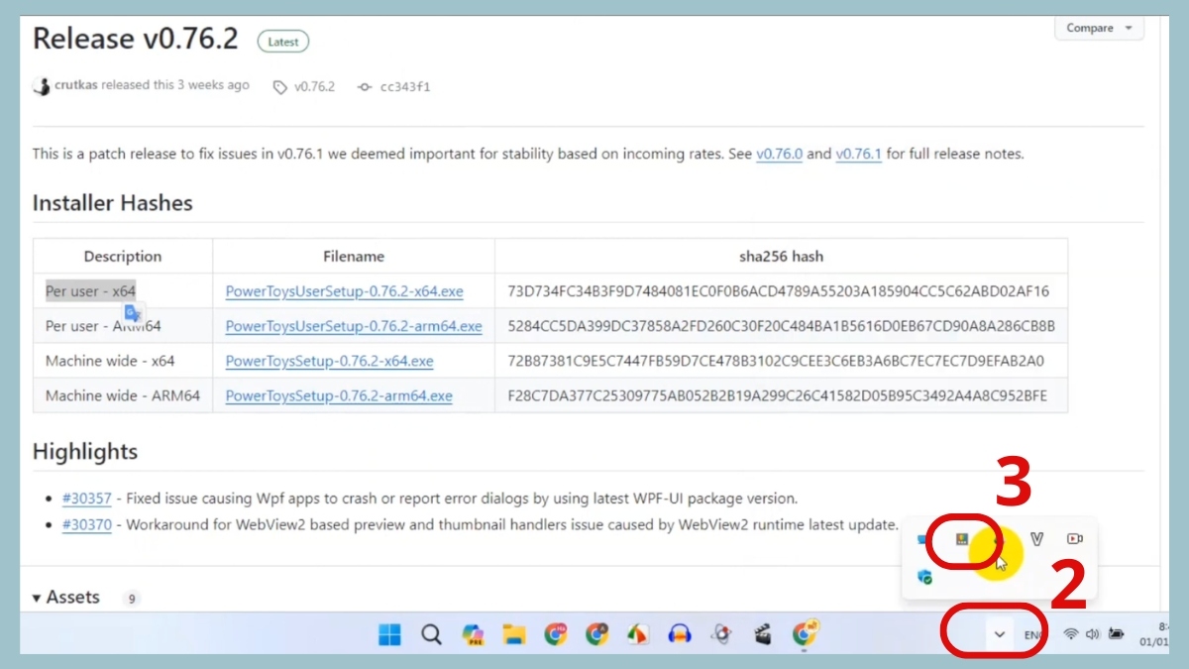This screenshot has width=1189, height=669.
Task: Collapse the hidden tray icons chevron
Action: pyautogui.click(x=1000, y=634)
